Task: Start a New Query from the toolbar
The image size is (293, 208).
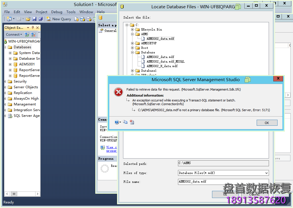Action: (x=59, y=19)
